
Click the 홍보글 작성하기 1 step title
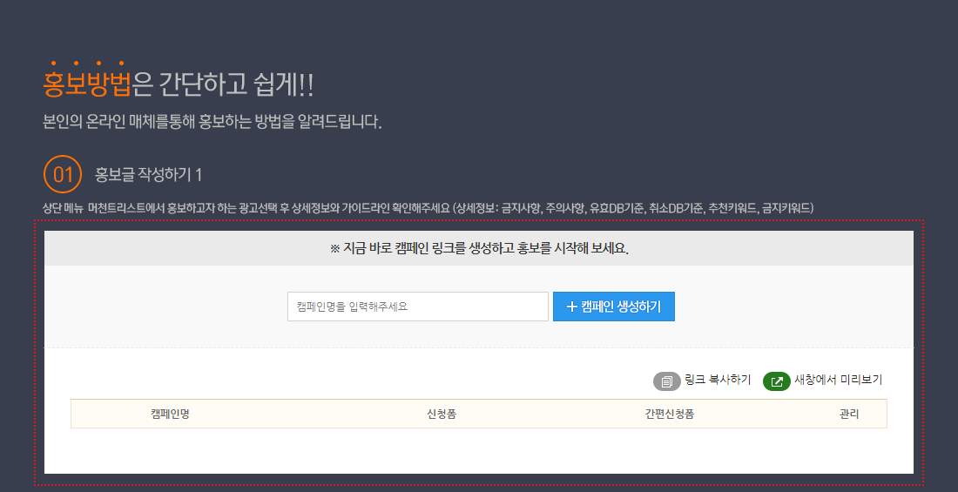[148, 174]
